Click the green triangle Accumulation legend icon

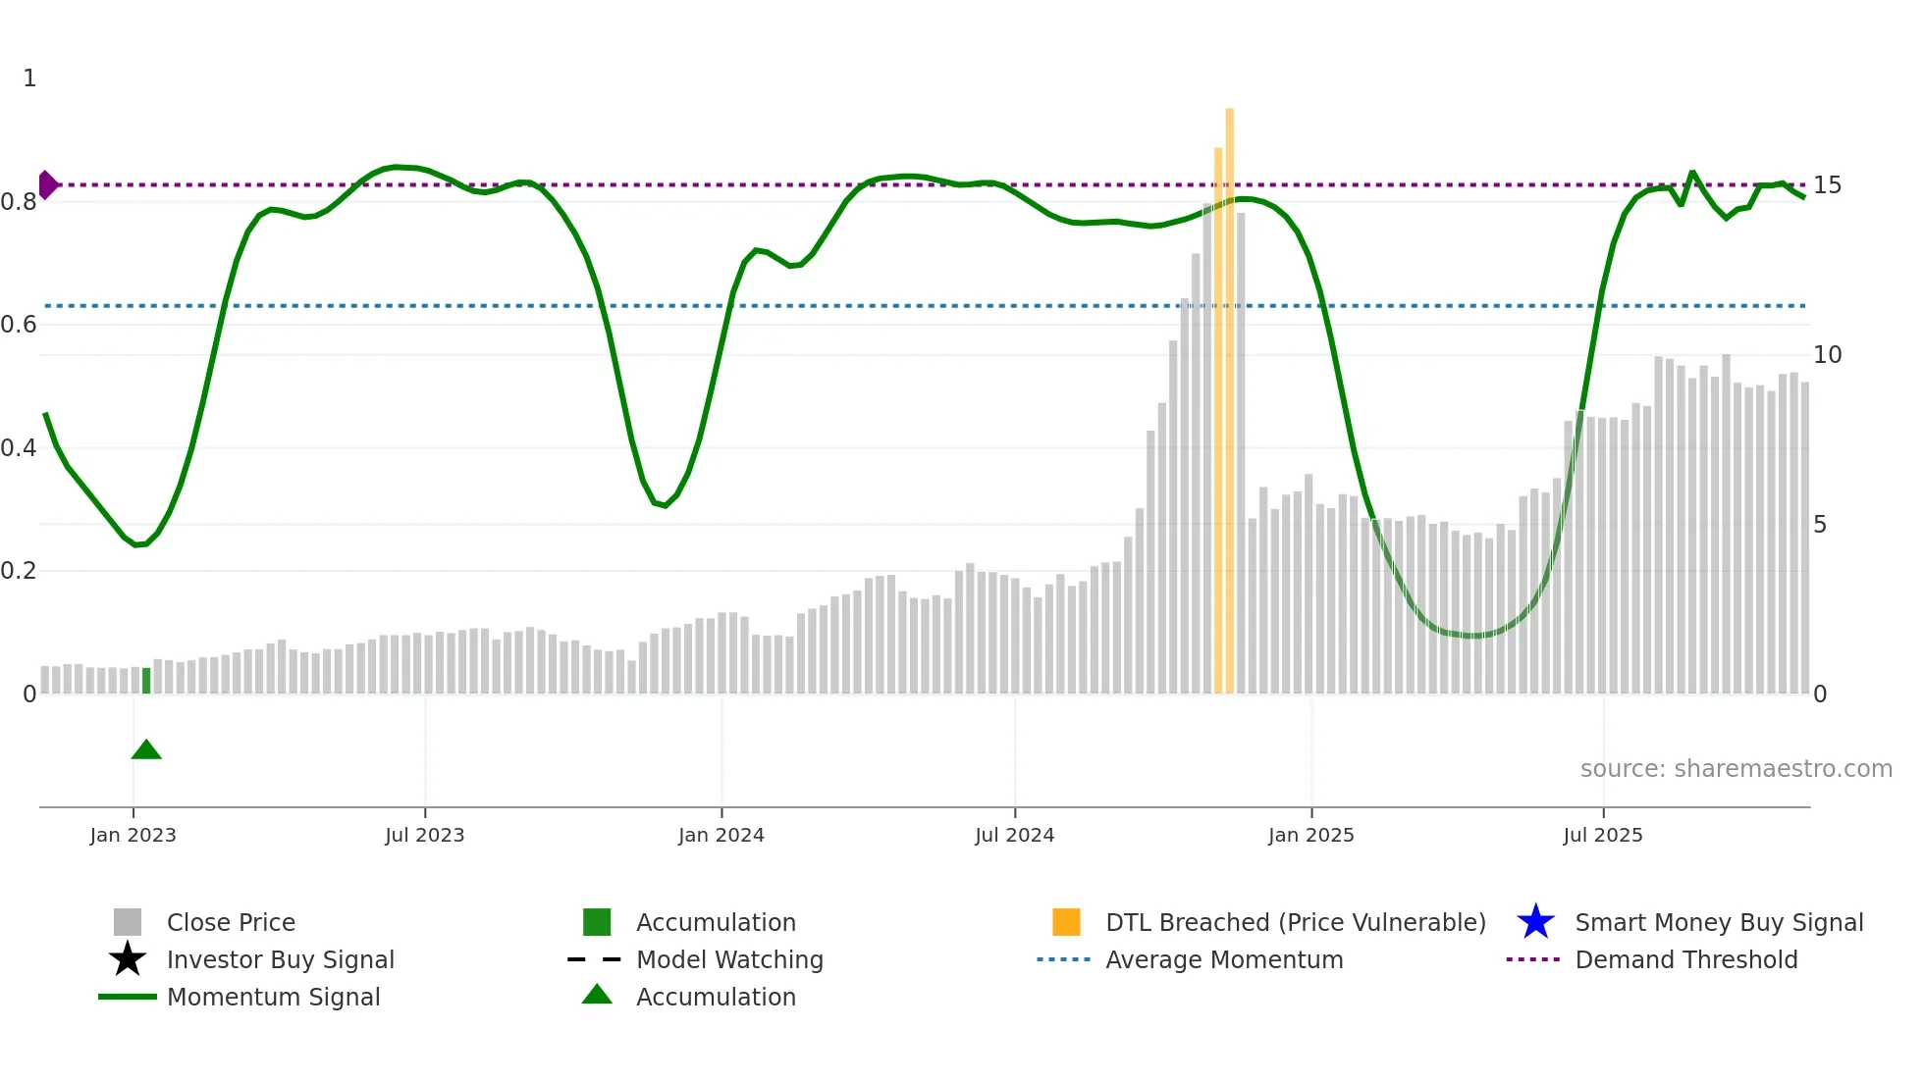click(597, 995)
